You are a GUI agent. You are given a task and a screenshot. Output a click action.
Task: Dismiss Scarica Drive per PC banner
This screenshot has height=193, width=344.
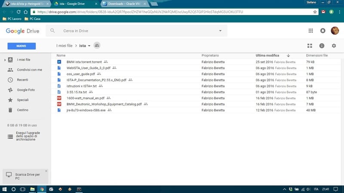pos(46,171)
